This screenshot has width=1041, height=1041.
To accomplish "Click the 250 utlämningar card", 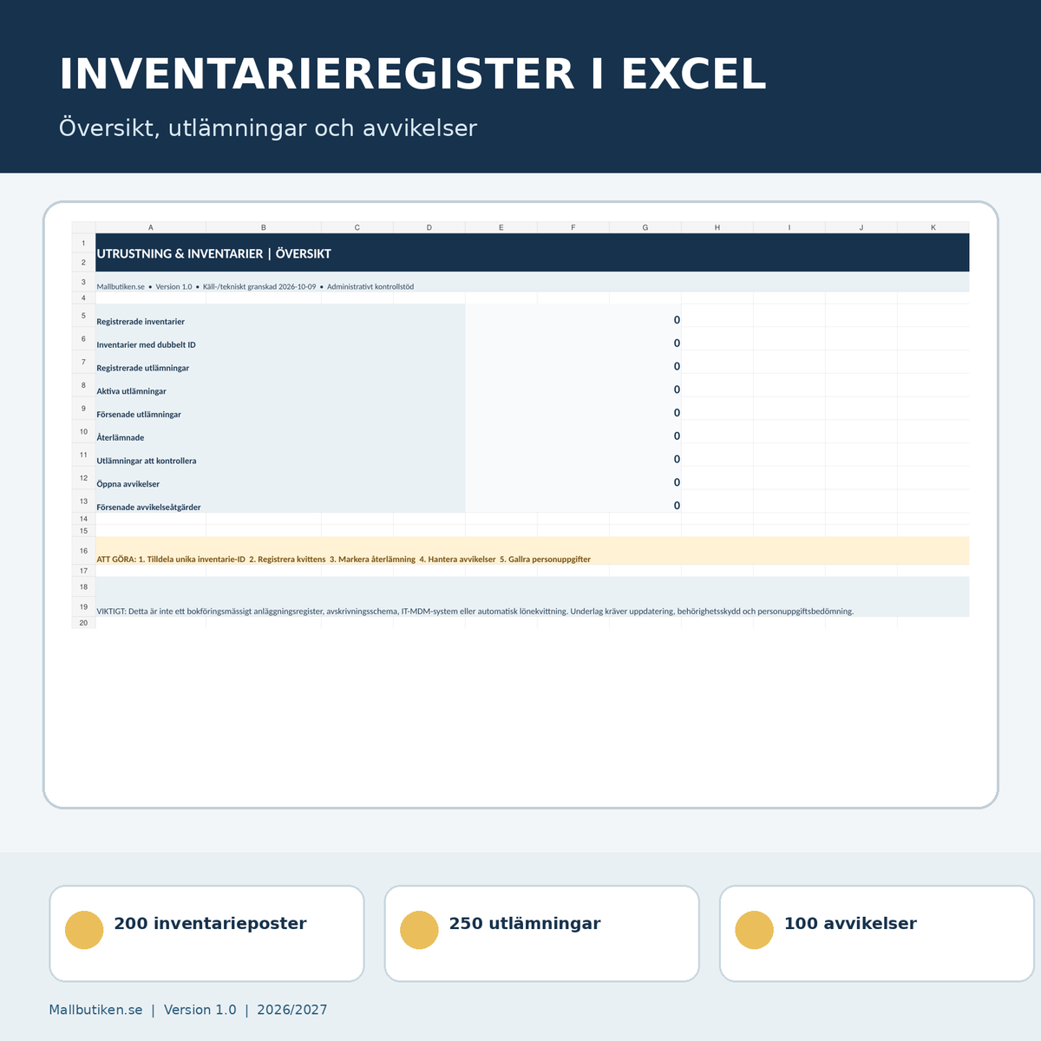I will (x=542, y=933).
